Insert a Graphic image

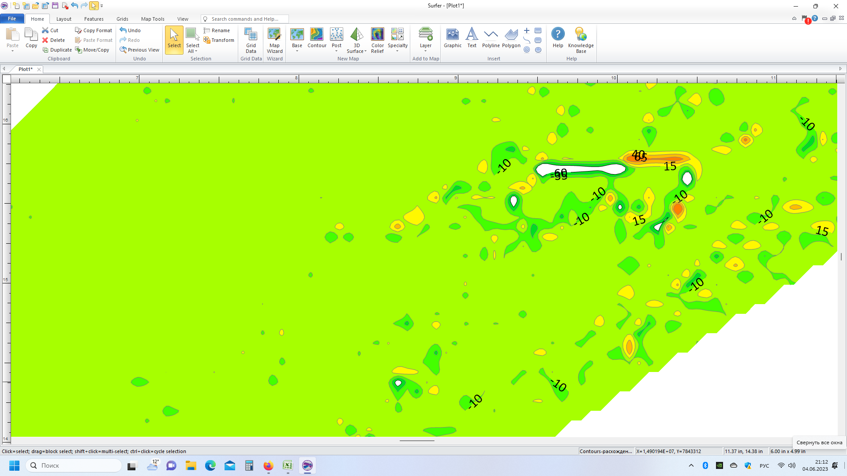(x=453, y=38)
